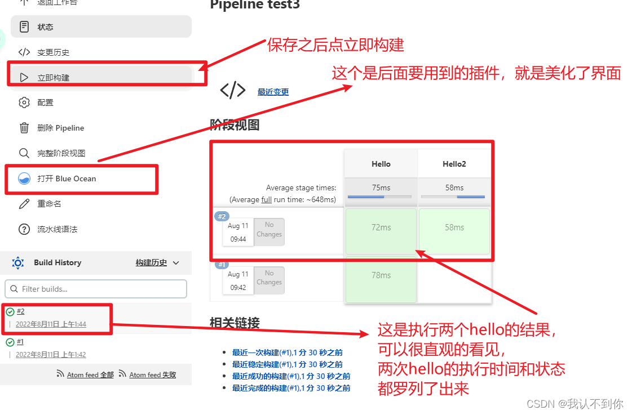Click the trash icon for 删除 Pipeline

[23, 128]
